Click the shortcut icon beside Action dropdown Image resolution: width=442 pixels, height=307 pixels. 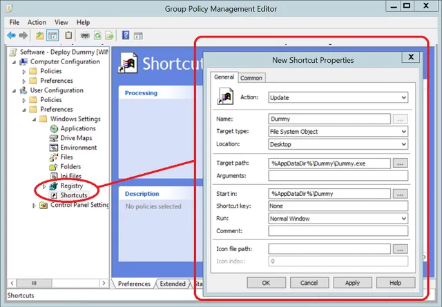coord(225,97)
